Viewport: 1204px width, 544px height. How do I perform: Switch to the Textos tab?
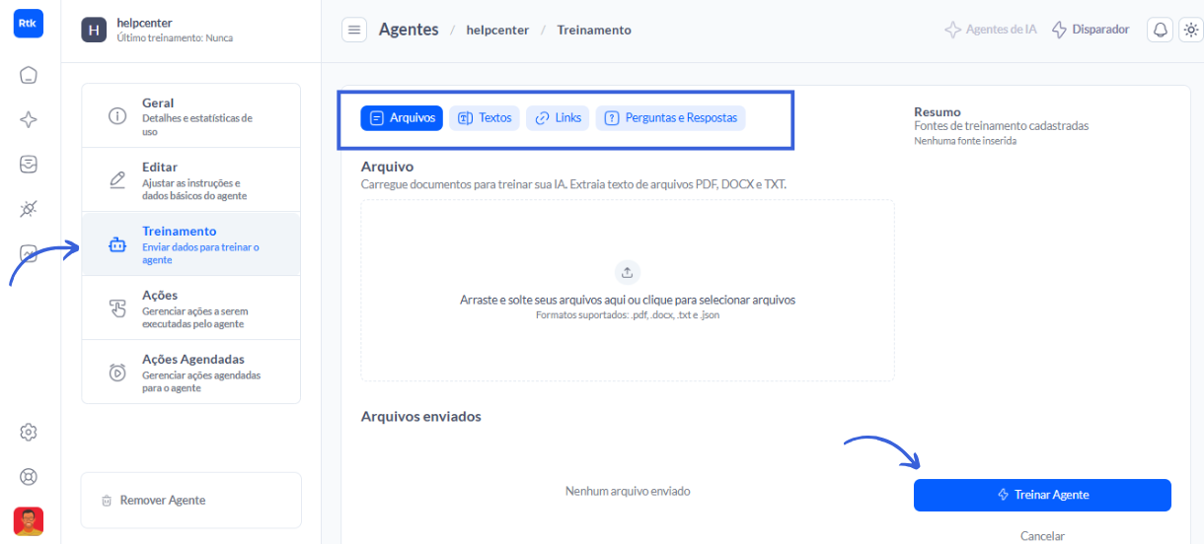coord(485,118)
